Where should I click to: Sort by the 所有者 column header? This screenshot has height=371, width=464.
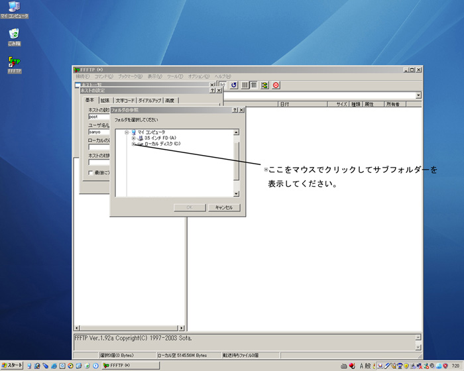[x=395, y=104]
